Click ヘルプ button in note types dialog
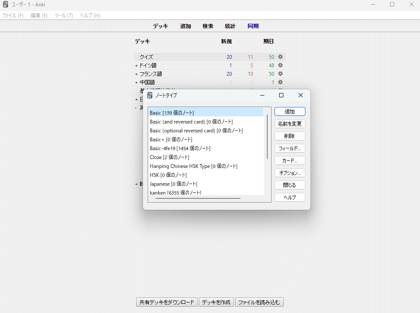This screenshot has height=313, width=420. click(290, 197)
